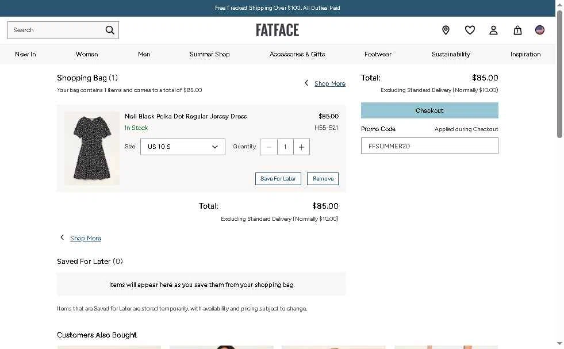This screenshot has height=349, width=564.
Task: Open the Sustainability menu
Action: point(451,54)
